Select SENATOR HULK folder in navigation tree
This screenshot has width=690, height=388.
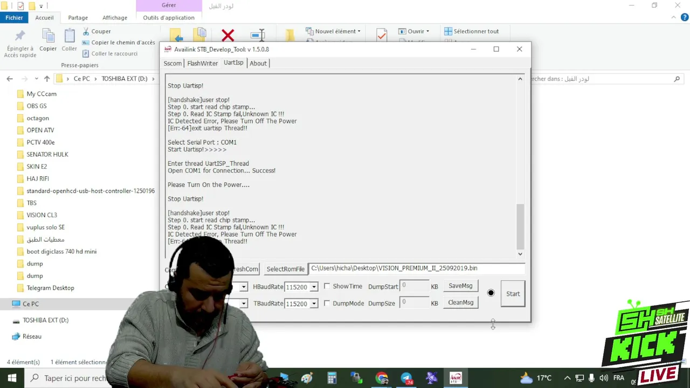tap(47, 154)
